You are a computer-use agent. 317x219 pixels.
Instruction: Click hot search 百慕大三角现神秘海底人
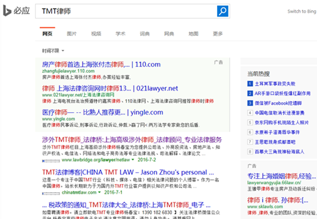(280, 151)
